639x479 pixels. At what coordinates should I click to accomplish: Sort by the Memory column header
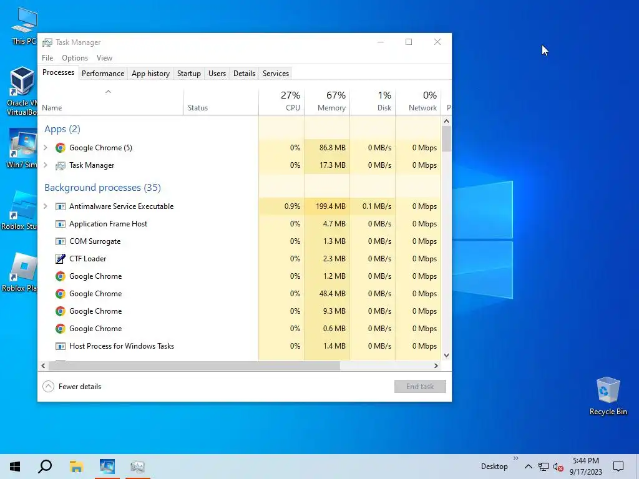[x=327, y=100]
